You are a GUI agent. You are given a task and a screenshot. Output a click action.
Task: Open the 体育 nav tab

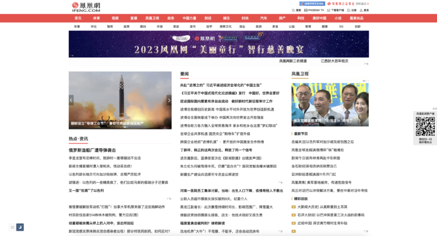96,18
